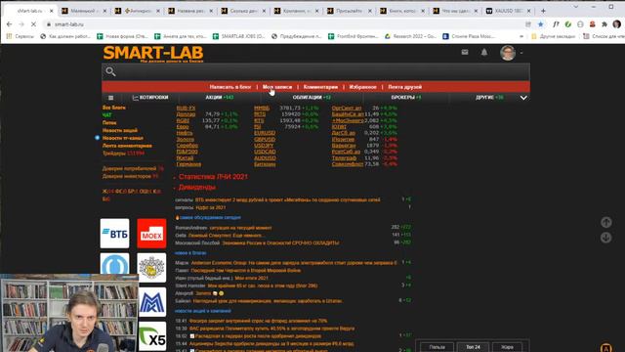Click the Золото quote link

(x=186, y=139)
